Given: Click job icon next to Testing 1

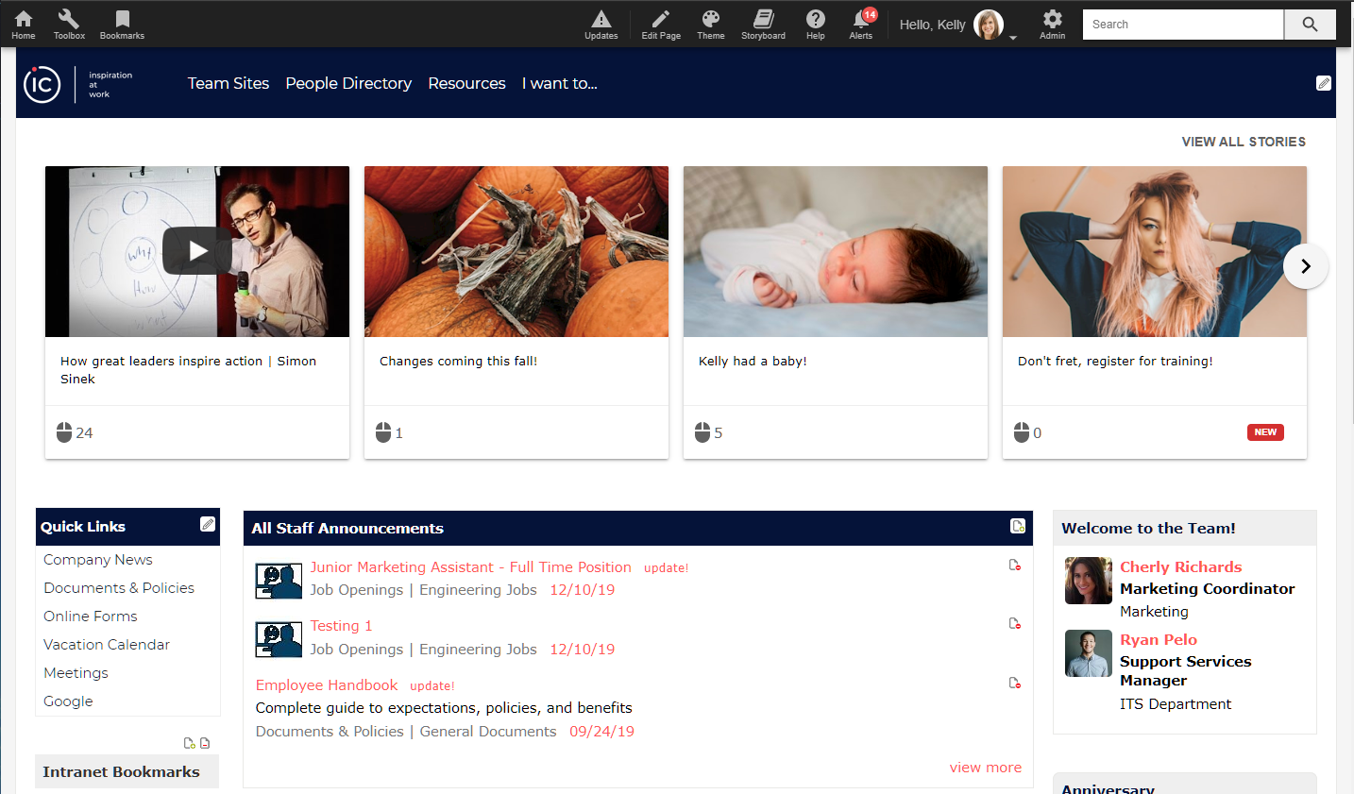Looking at the screenshot, I should point(279,639).
